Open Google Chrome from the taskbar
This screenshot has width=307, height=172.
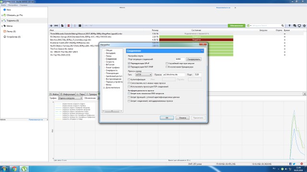click(14, 169)
